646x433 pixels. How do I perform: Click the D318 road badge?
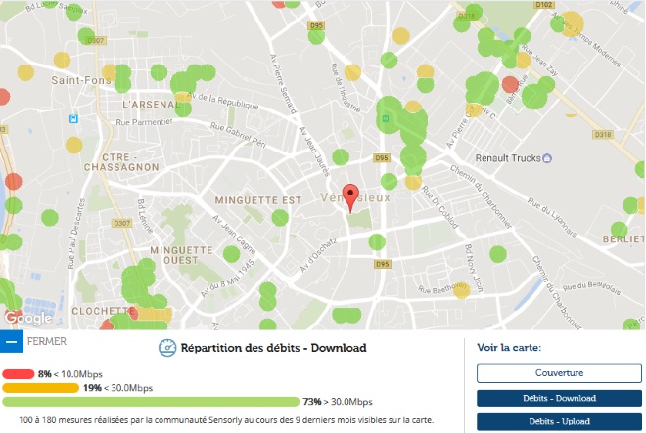(602, 135)
